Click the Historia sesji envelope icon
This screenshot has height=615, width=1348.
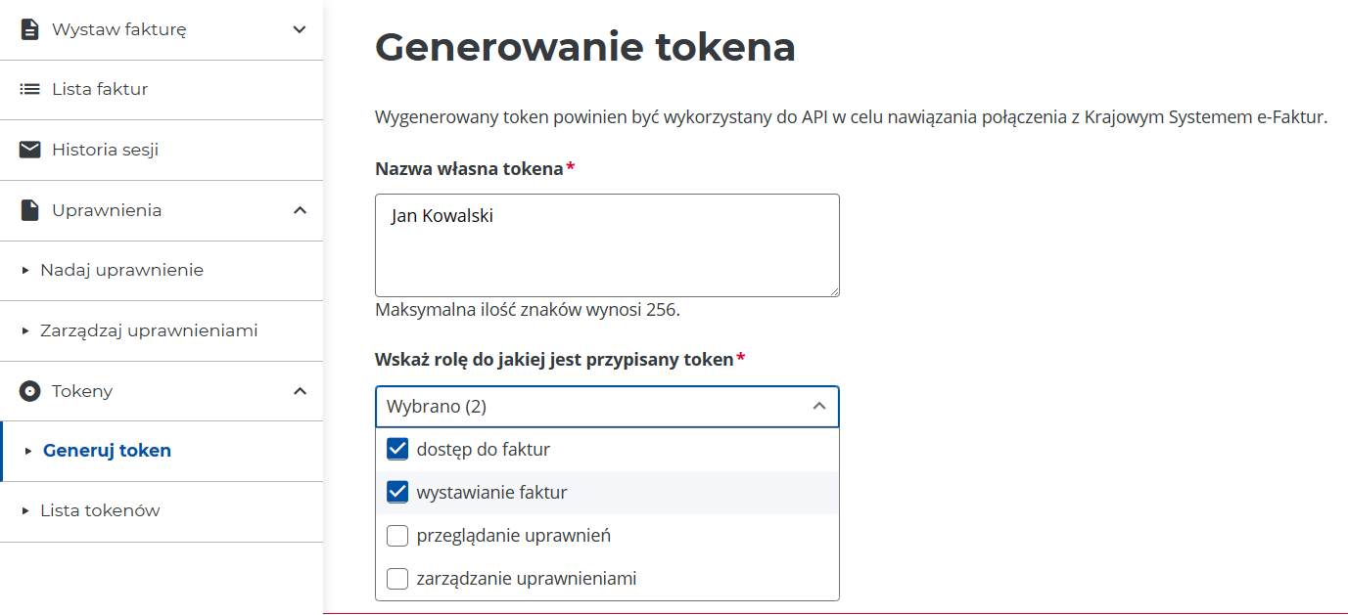[30, 150]
